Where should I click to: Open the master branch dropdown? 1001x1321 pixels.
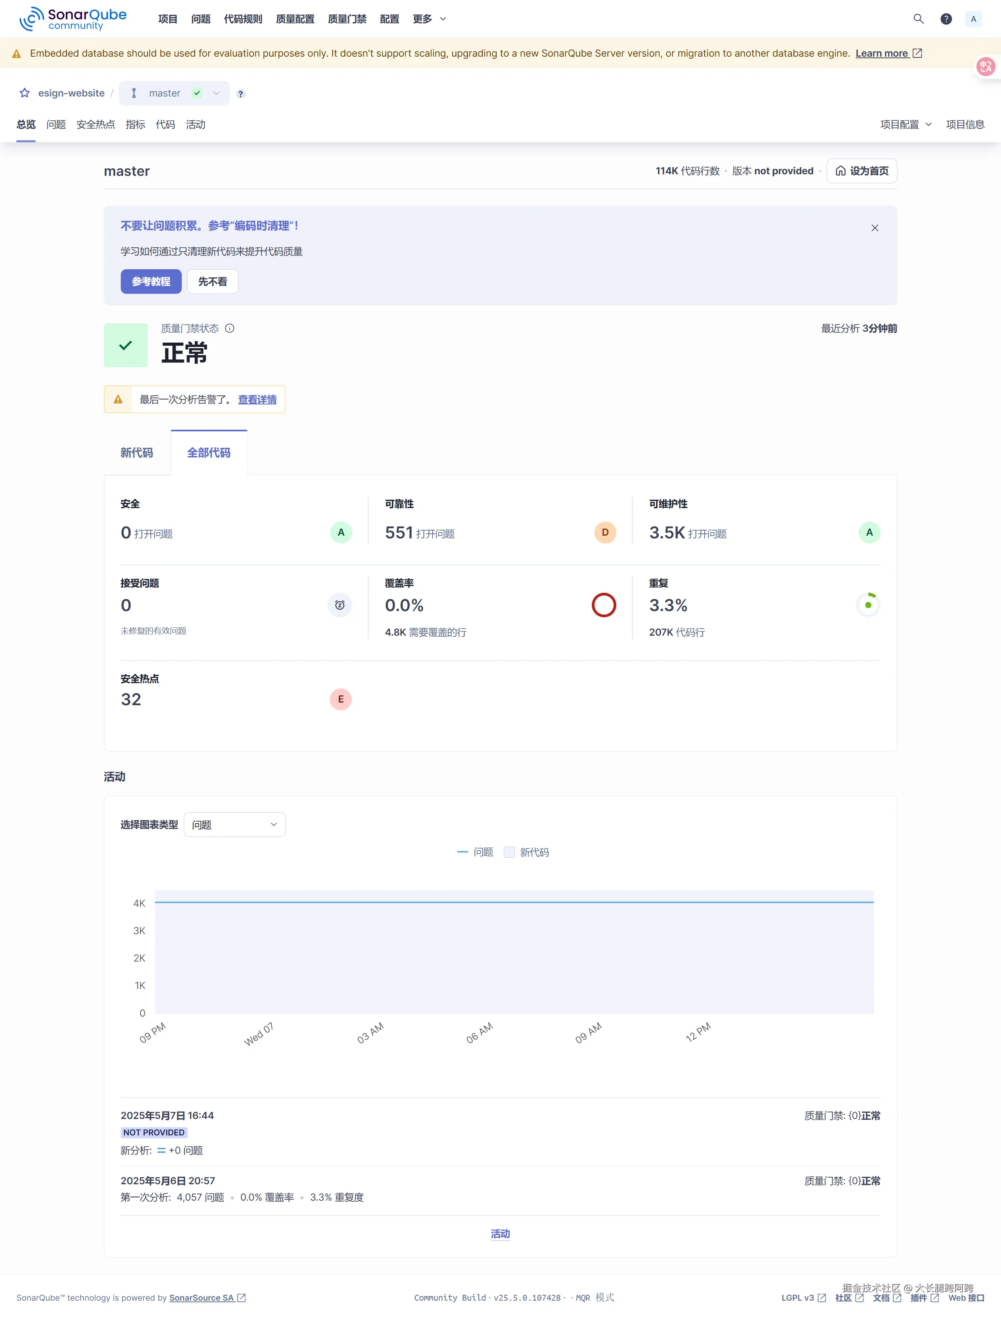(216, 93)
